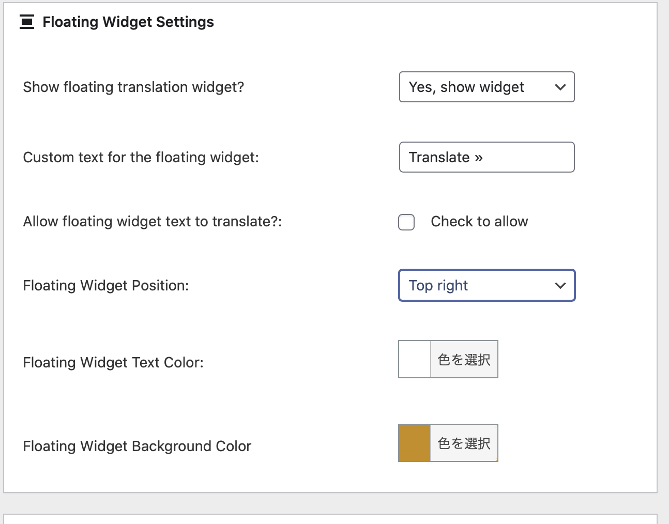The height and width of the screenshot is (524, 669).
Task: Click the "Floating Widget Background Color" label
Action: (137, 446)
